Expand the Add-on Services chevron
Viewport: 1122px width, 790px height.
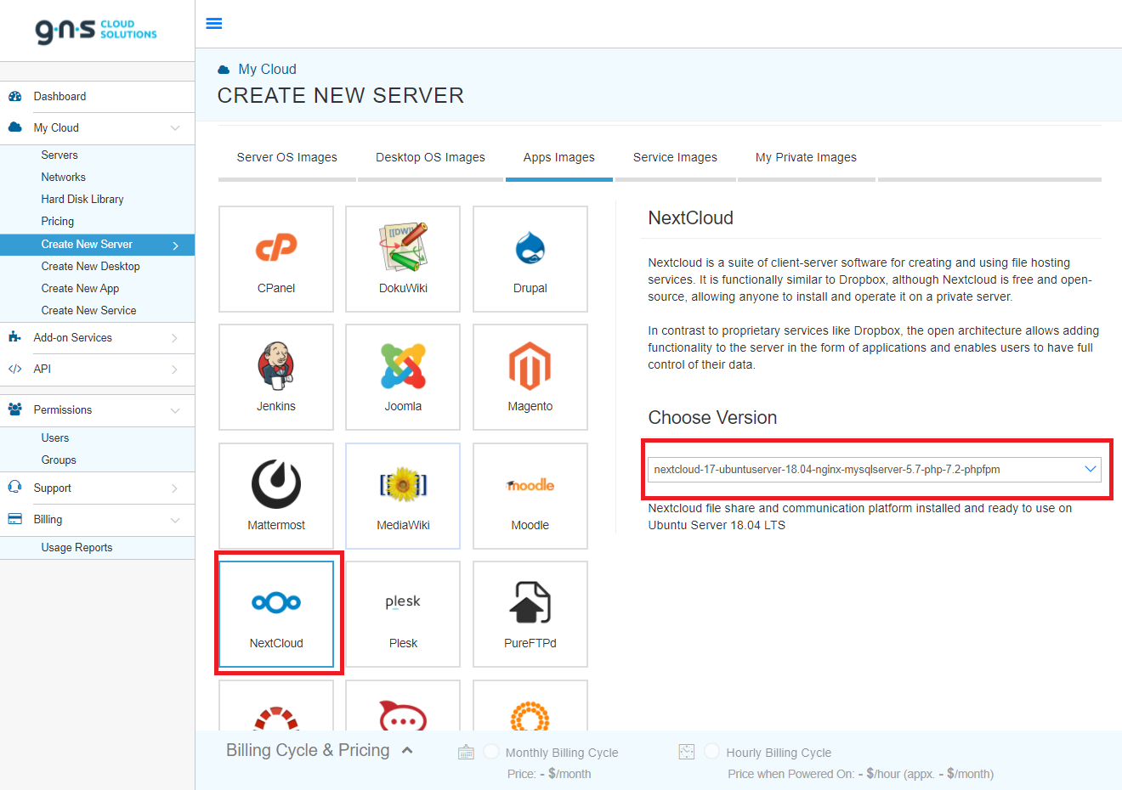(x=175, y=338)
